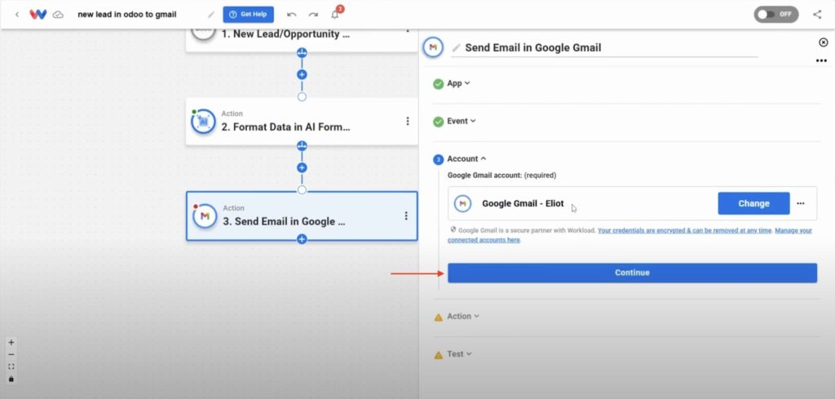Image resolution: width=835 pixels, height=399 pixels.
Task: Fit canvas to view
Action: coord(11,367)
